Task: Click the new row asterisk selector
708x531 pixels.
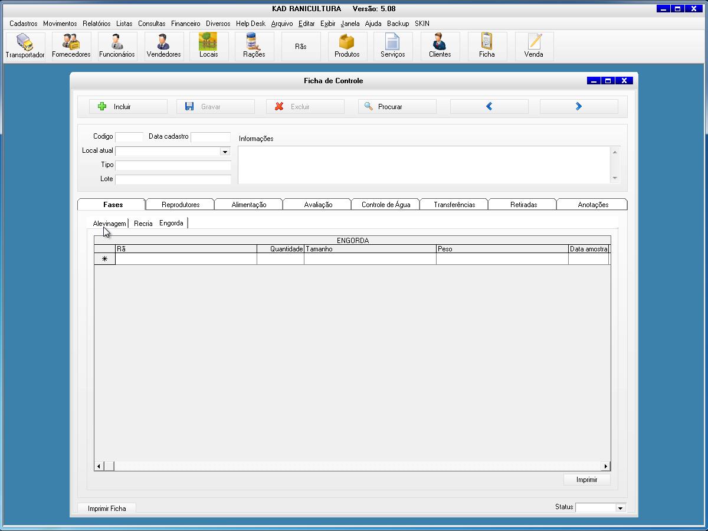Action: (105, 259)
